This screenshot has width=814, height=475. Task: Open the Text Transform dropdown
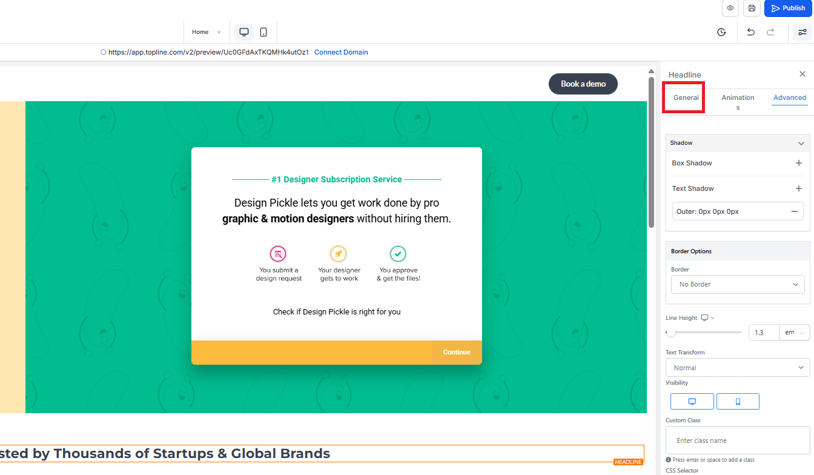point(737,368)
